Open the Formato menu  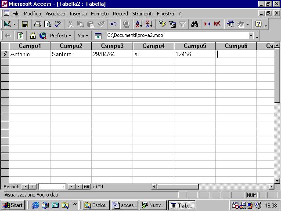tap(100, 14)
